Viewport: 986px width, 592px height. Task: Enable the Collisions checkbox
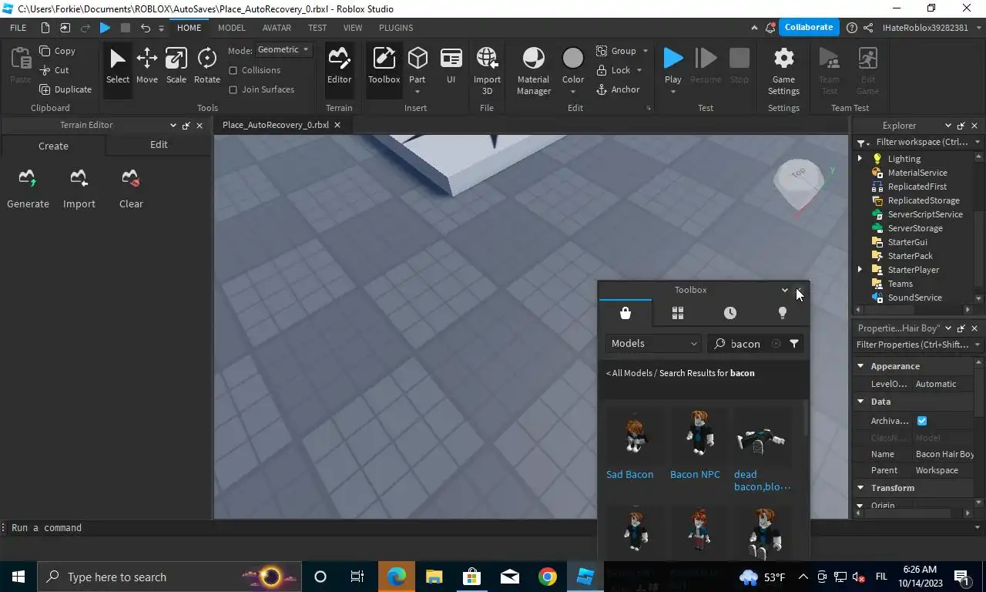pyautogui.click(x=233, y=70)
